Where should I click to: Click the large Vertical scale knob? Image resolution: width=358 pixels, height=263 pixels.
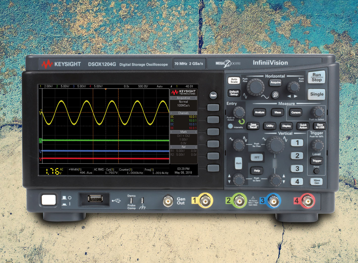point(275,145)
